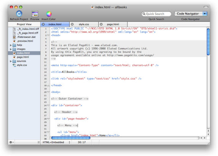Image resolution: width=218 pixels, height=156 pixels.
Task: Switch to the style.css tab
Action: (x=84, y=24)
